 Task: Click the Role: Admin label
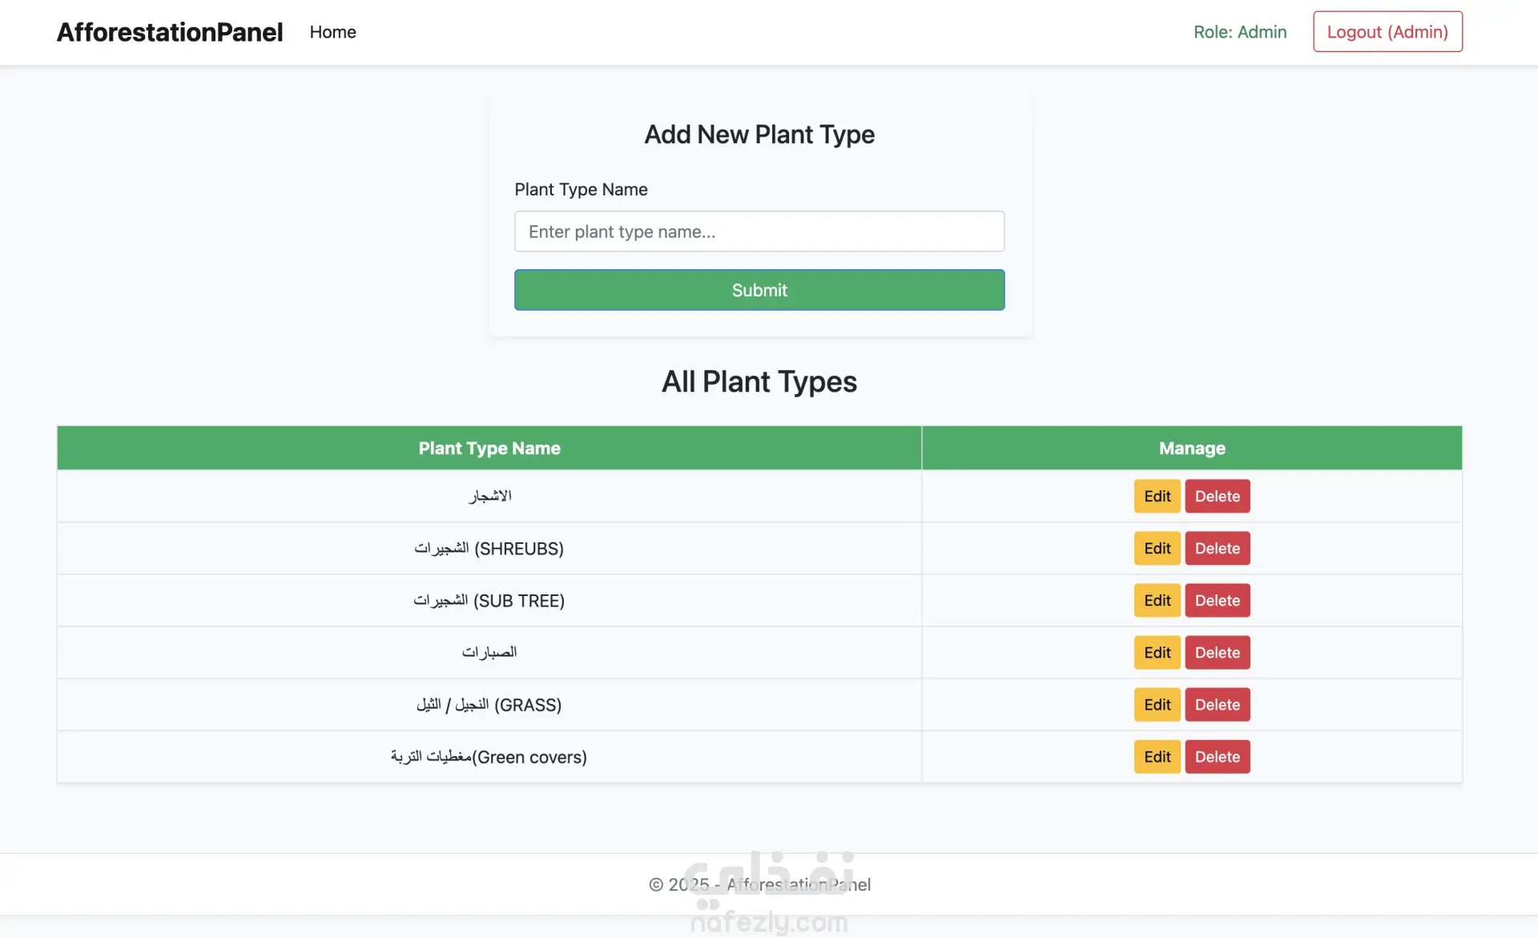(x=1240, y=32)
